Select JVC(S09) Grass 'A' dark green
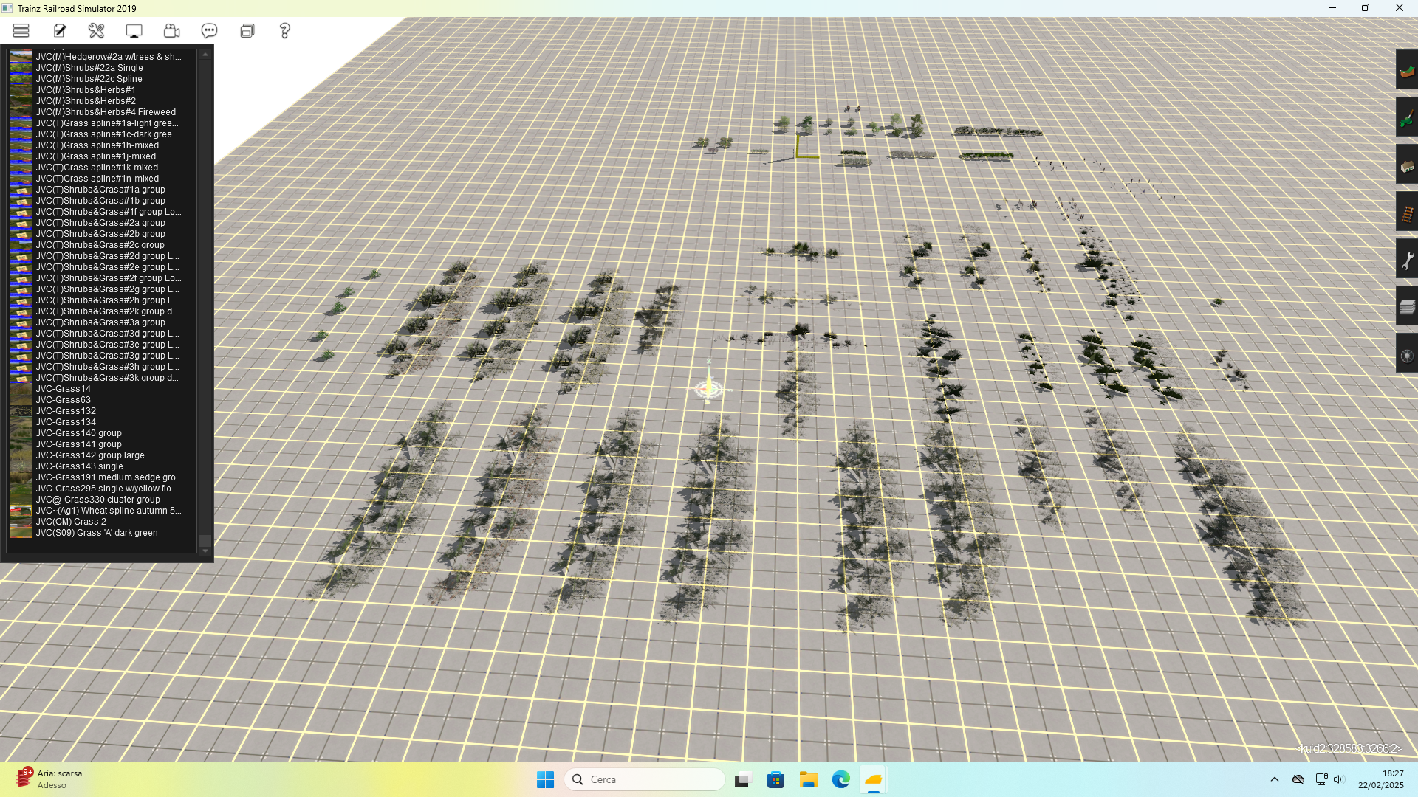The width and height of the screenshot is (1418, 797). coord(97,533)
